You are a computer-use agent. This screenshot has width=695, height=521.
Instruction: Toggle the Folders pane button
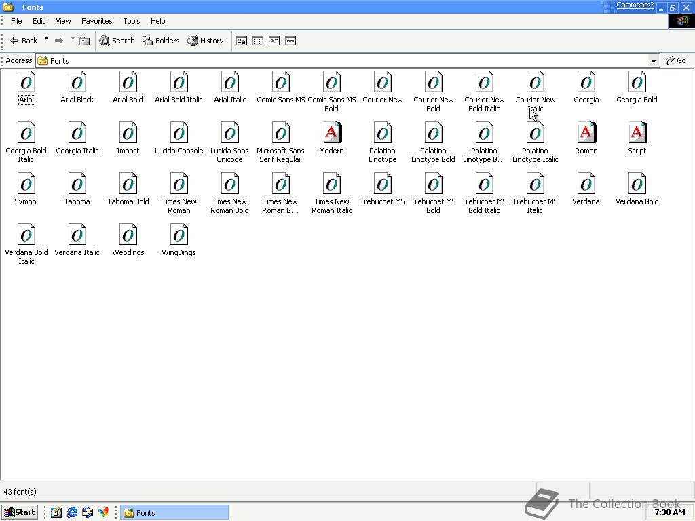(161, 41)
